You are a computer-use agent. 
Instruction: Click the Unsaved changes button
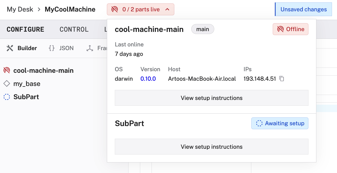303,9
